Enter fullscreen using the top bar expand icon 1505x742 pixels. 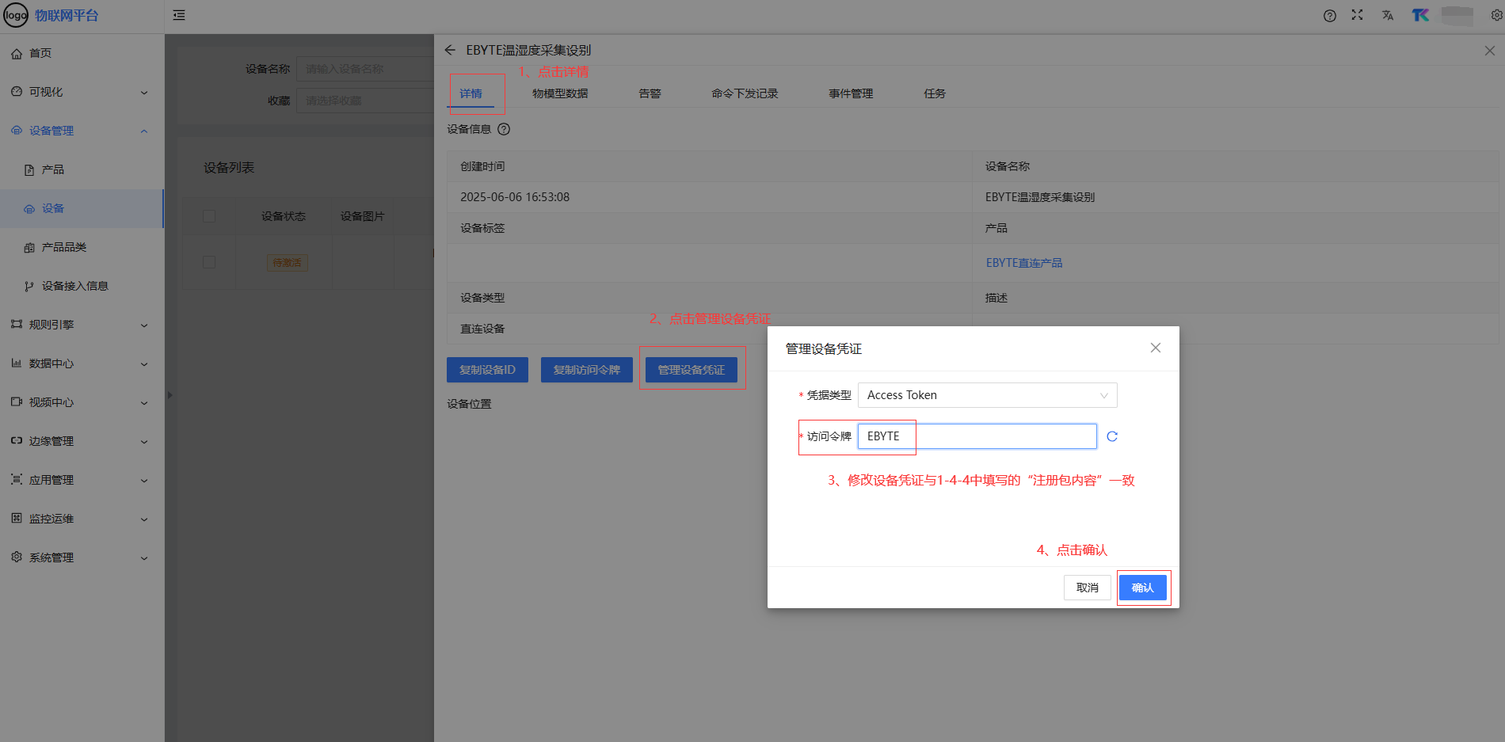coord(1357,15)
